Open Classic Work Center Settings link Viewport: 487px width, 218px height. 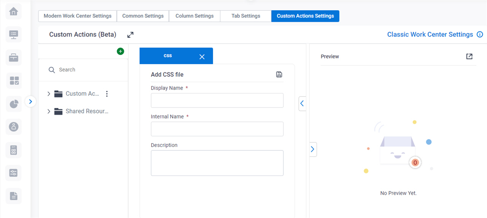coord(430,35)
